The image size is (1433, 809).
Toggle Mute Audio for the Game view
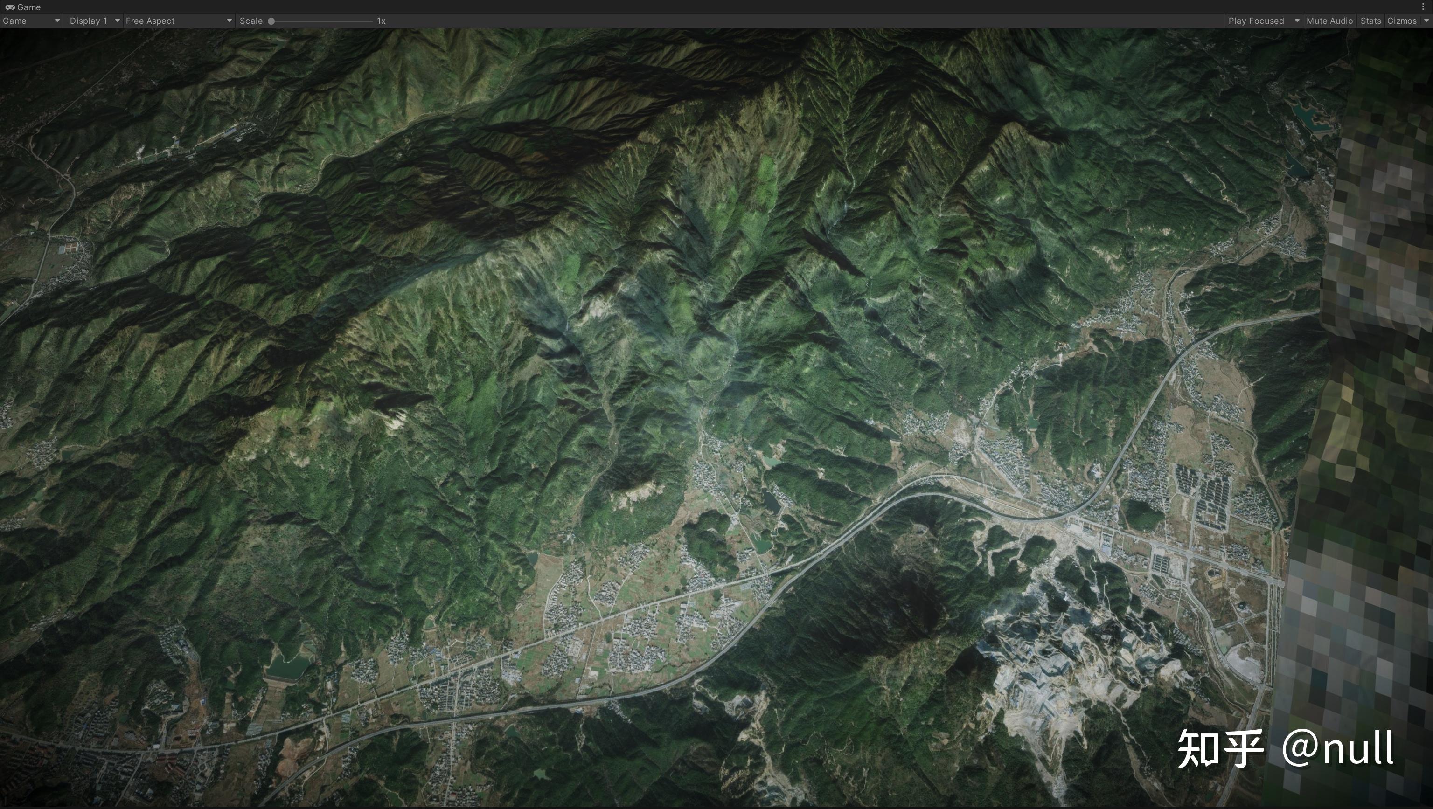click(1329, 21)
